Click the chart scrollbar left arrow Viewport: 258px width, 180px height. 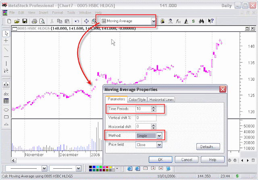(14, 160)
